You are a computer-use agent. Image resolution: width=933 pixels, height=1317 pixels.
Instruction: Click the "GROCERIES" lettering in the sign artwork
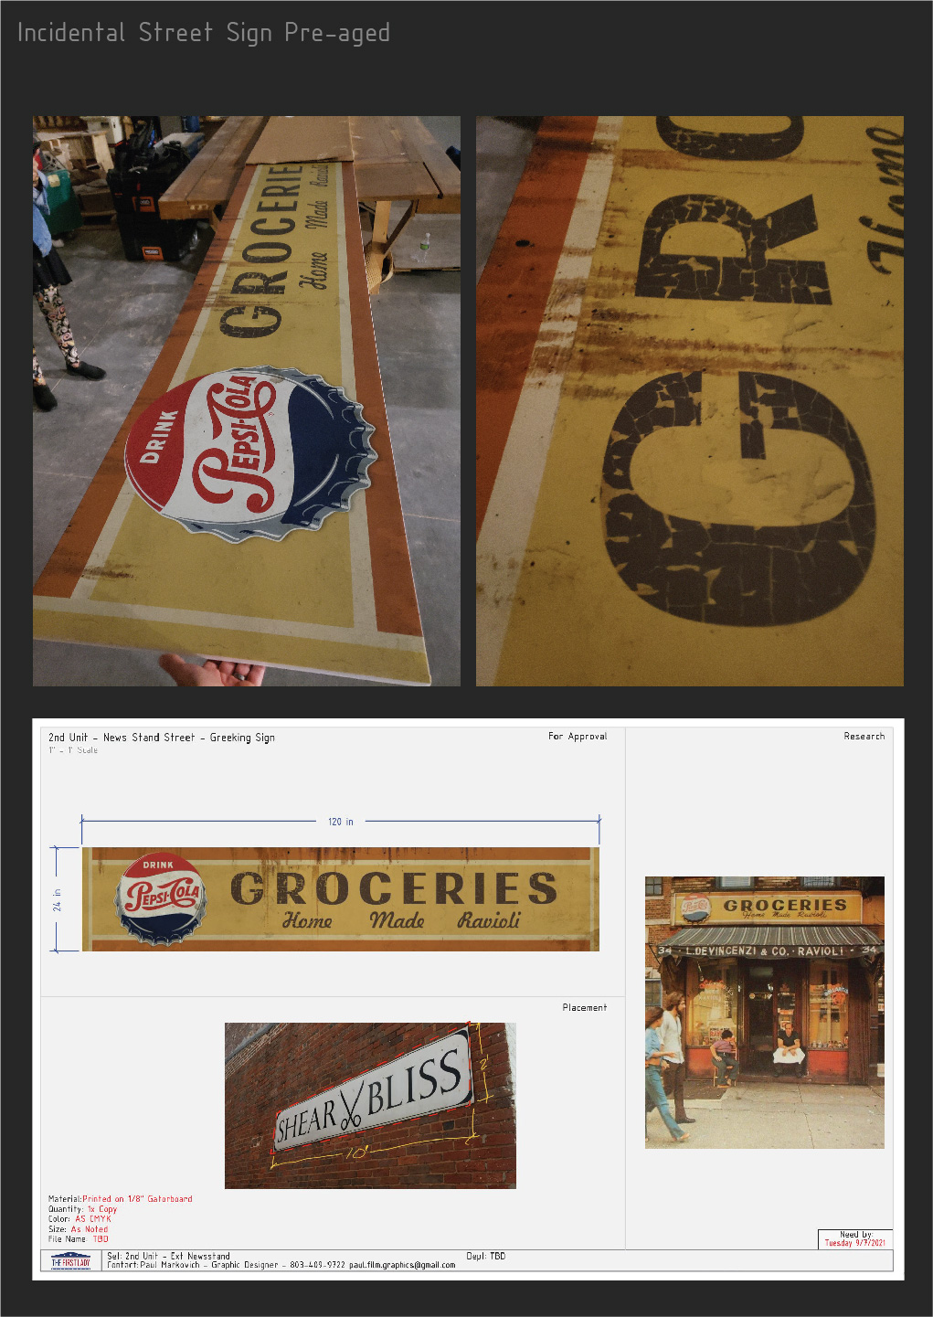(393, 888)
